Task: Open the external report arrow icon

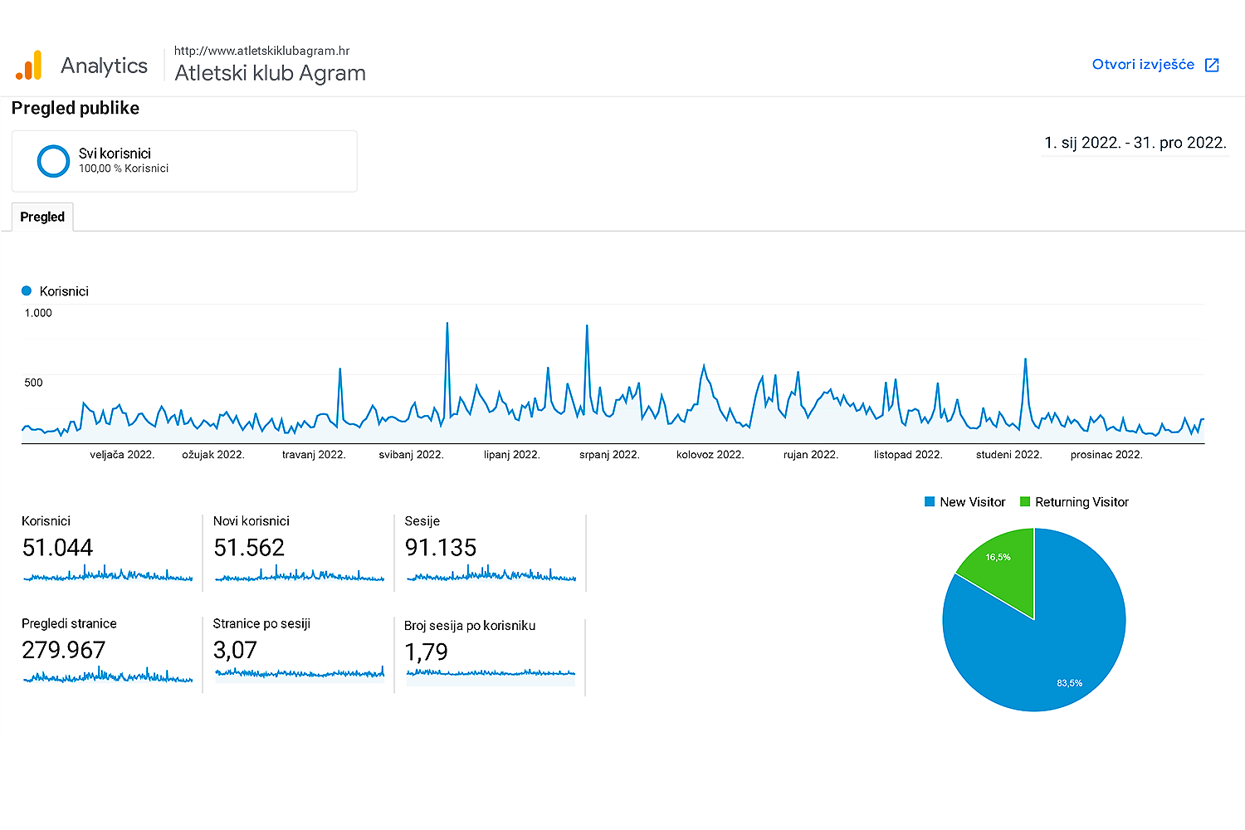Action: click(1212, 66)
